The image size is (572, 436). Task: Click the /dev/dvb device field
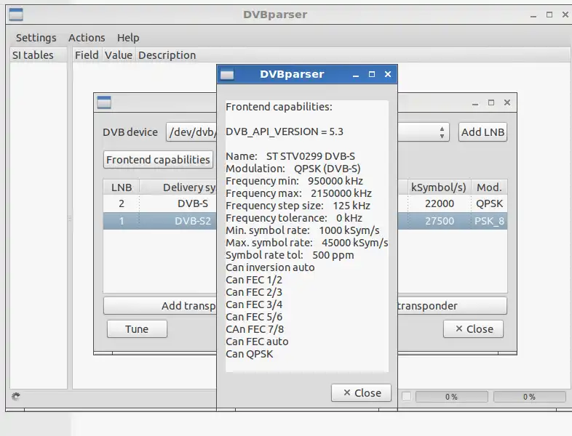(x=191, y=132)
